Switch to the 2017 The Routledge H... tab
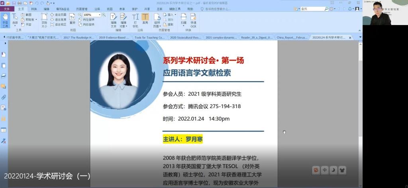The height and width of the screenshot is (188, 408). (78, 37)
